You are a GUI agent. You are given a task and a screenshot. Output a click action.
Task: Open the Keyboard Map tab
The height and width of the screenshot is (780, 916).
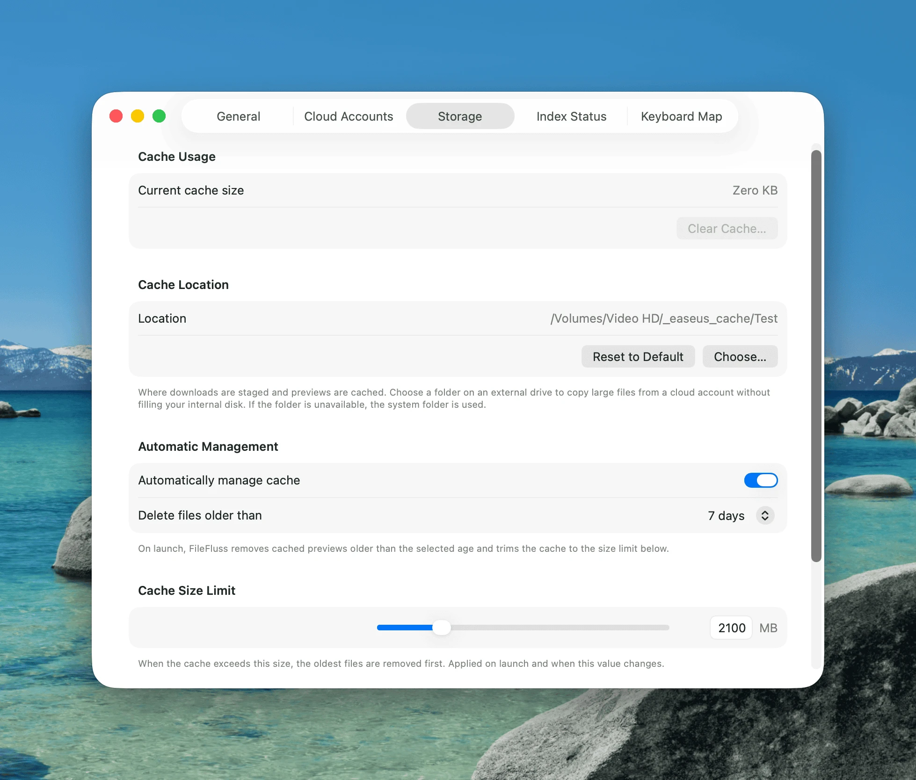coord(681,116)
